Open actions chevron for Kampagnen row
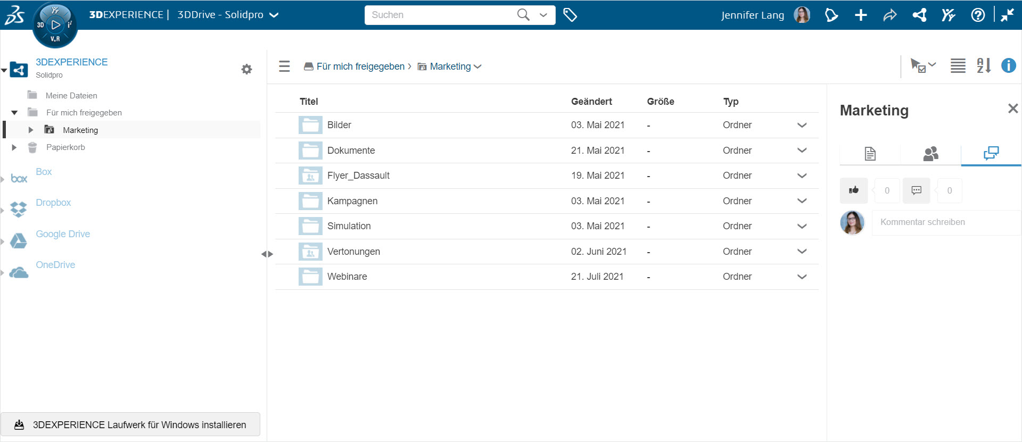This screenshot has width=1022, height=442. [x=802, y=201]
